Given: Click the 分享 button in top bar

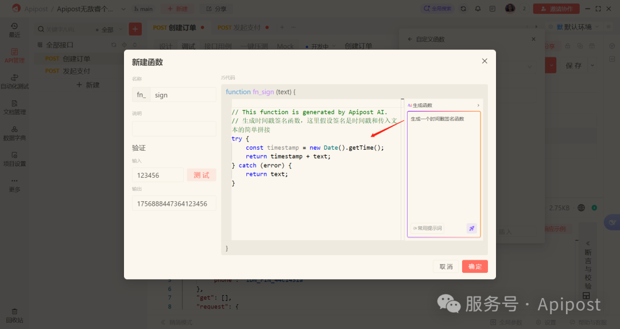Looking at the screenshot, I should point(216,9).
